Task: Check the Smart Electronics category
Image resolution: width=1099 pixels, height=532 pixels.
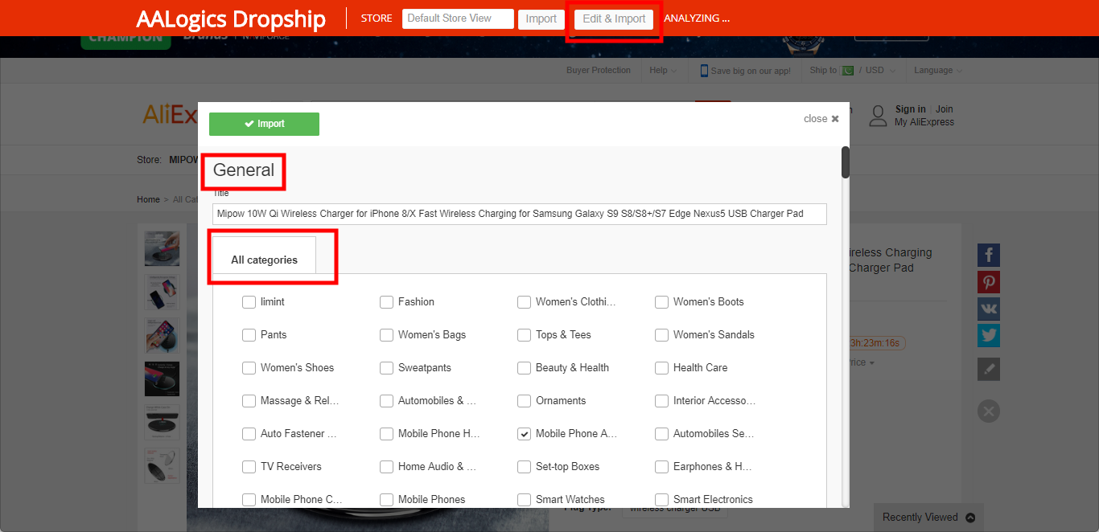Action: (661, 500)
